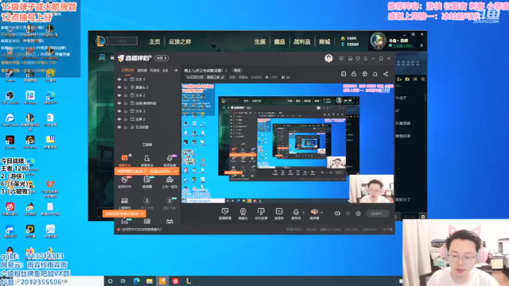Lock the 摄像头 2 layer
509x286 pixels.
(x=126, y=87)
